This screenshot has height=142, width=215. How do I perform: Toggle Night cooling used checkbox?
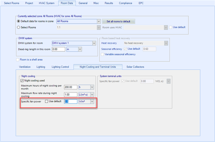click(x=22, y=81)
